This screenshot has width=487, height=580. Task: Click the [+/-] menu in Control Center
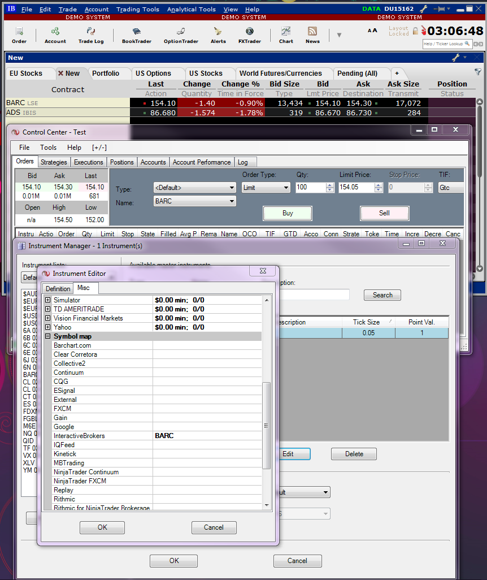[99, 148]
